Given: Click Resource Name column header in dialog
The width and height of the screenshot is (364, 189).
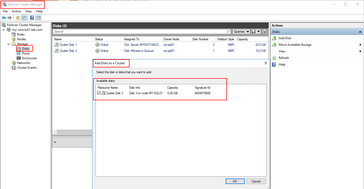Looking at the screenshot, I should point(112,88).
